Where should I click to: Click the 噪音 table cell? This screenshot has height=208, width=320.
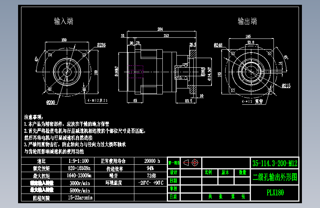coord(114,176)
